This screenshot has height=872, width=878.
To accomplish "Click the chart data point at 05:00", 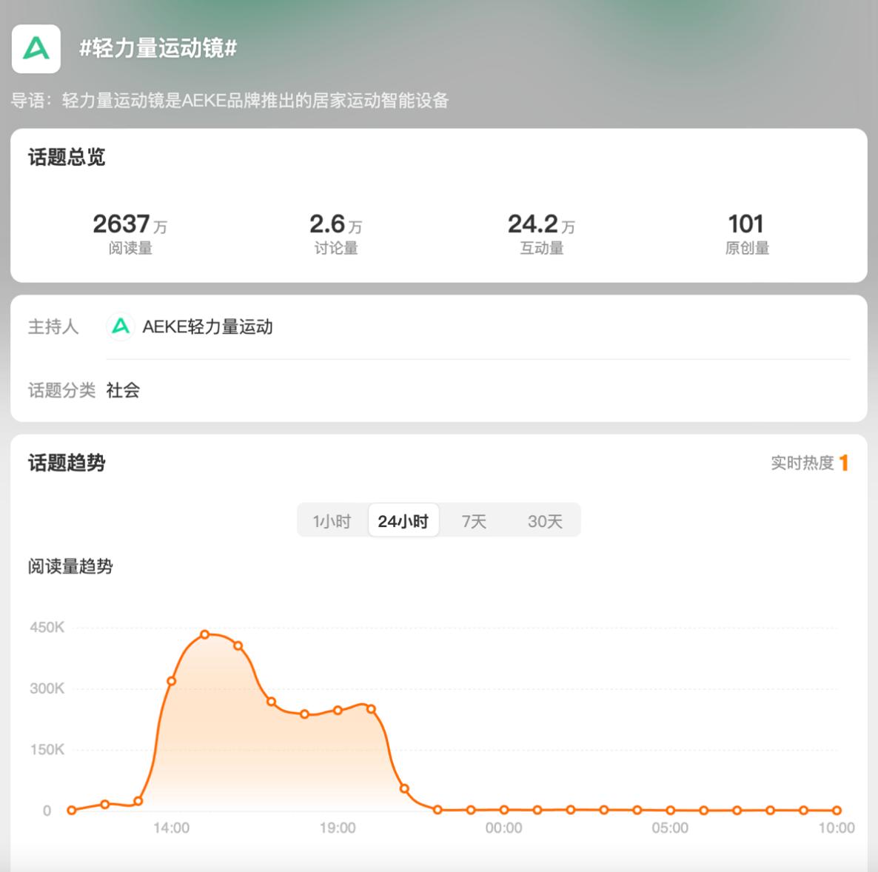I will 670,811.
